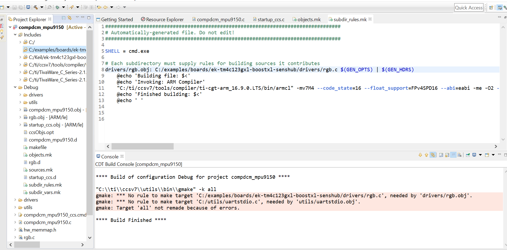Click the Back navigation arrow in the toolbar
Screen dimensions: 507x250
105,7
